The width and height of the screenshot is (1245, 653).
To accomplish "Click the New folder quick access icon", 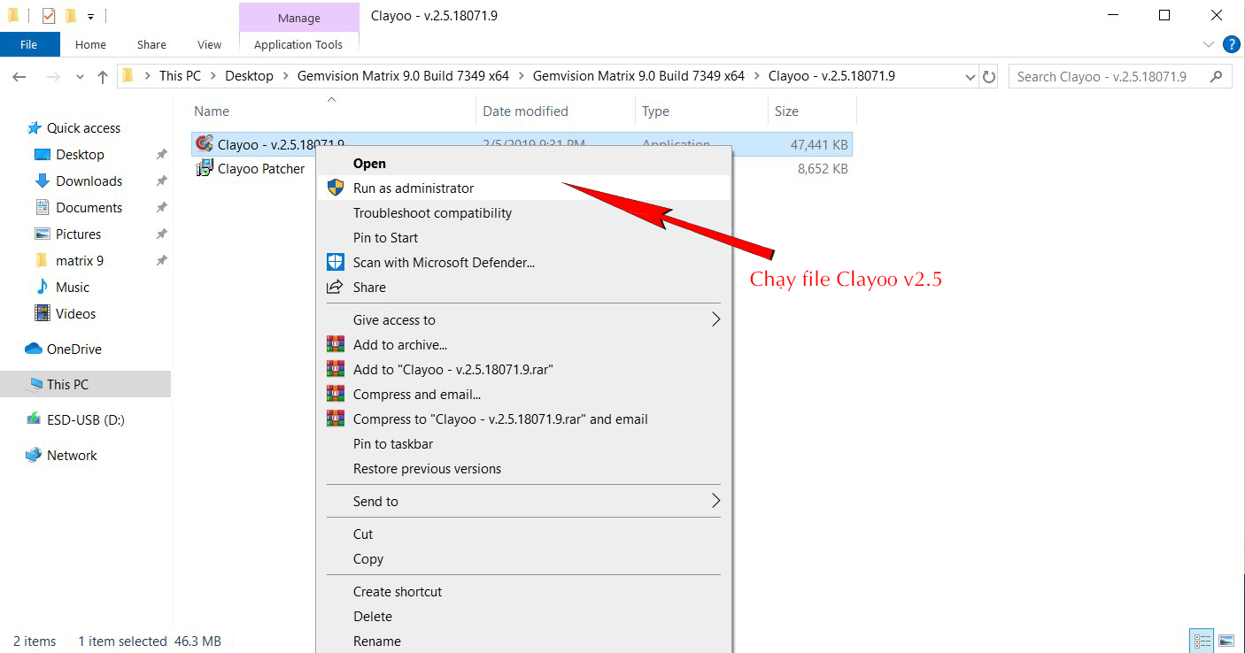I will point(71,16).
